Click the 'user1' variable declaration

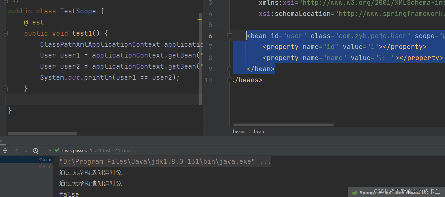70,55
